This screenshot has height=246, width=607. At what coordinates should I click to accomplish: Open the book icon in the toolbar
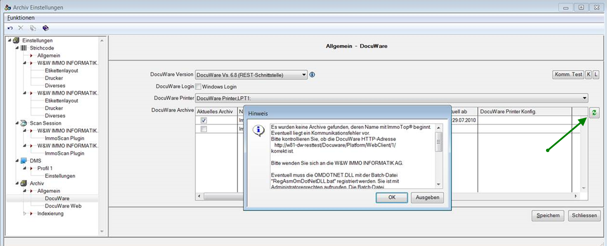[x=45, y=28]
